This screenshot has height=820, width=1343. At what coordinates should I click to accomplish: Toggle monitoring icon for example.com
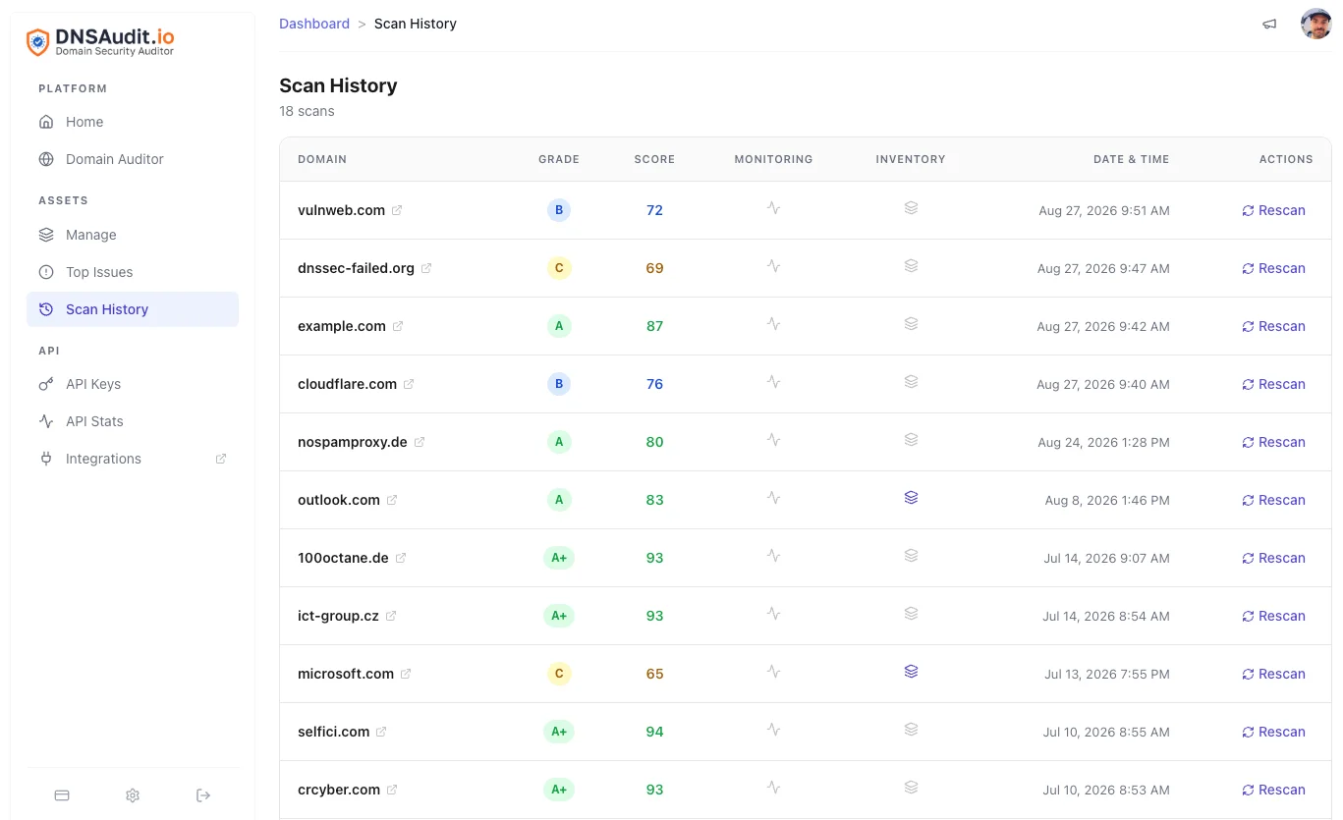(x=773, y=324)
